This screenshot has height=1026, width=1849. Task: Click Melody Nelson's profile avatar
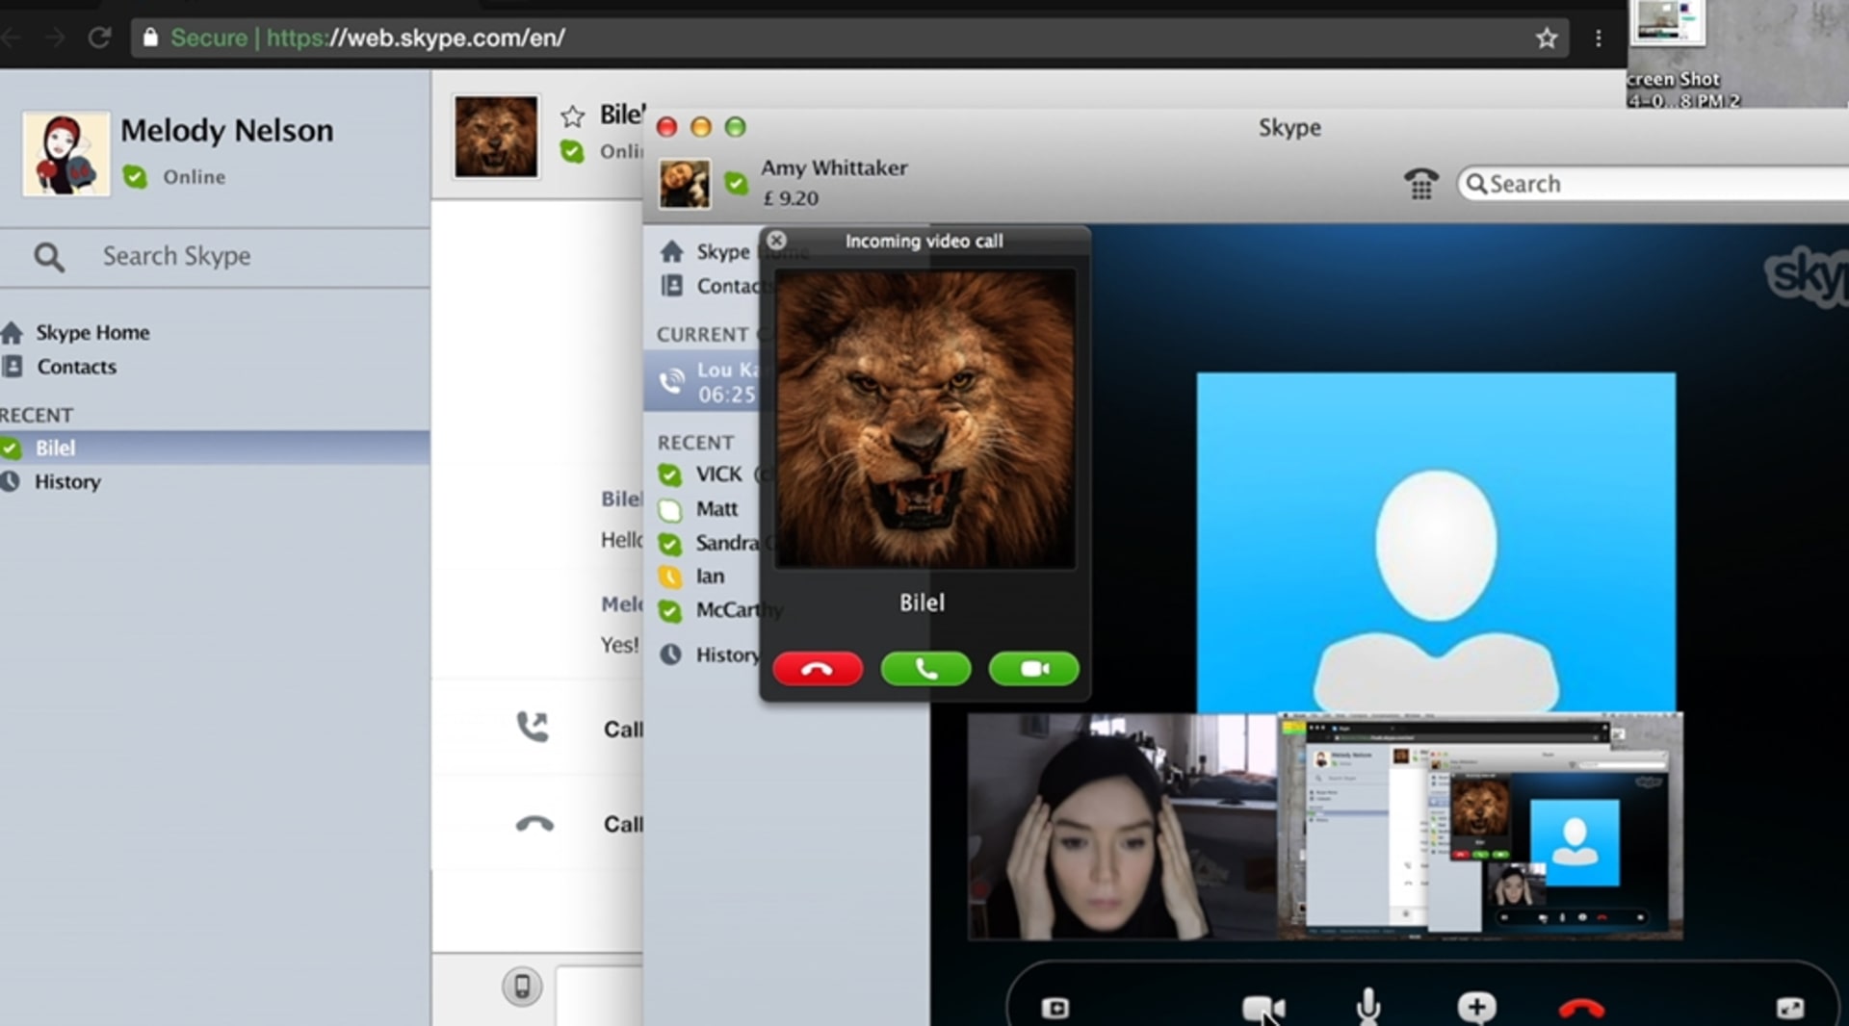[65, 154]
